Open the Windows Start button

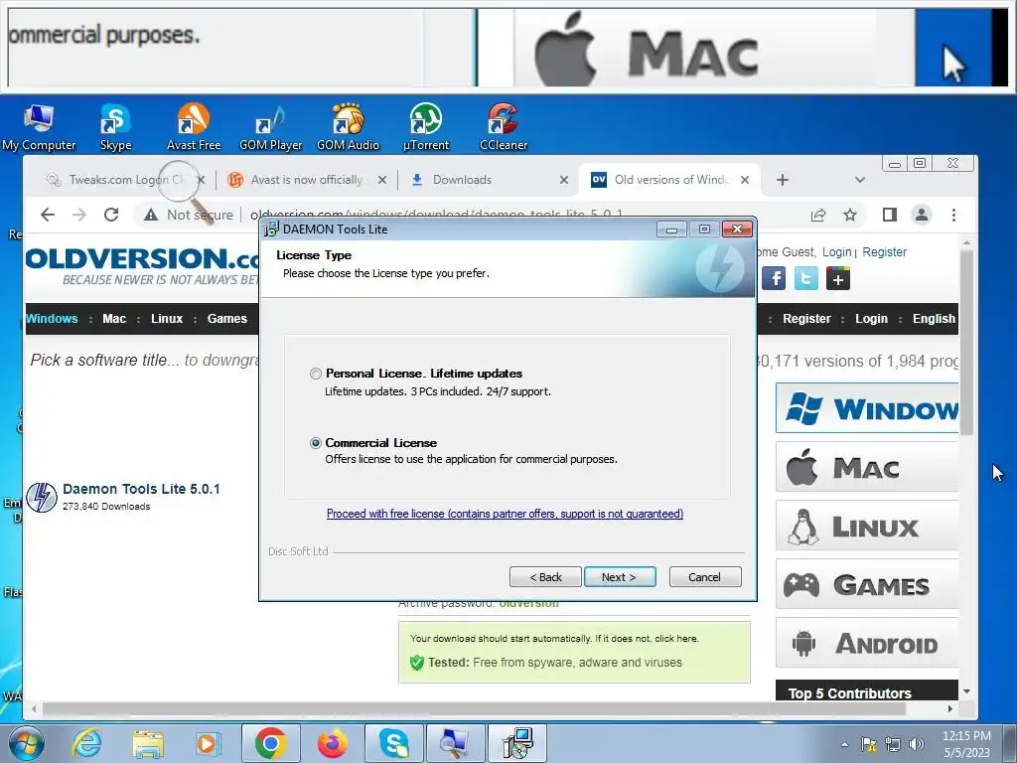coord(27,743)
